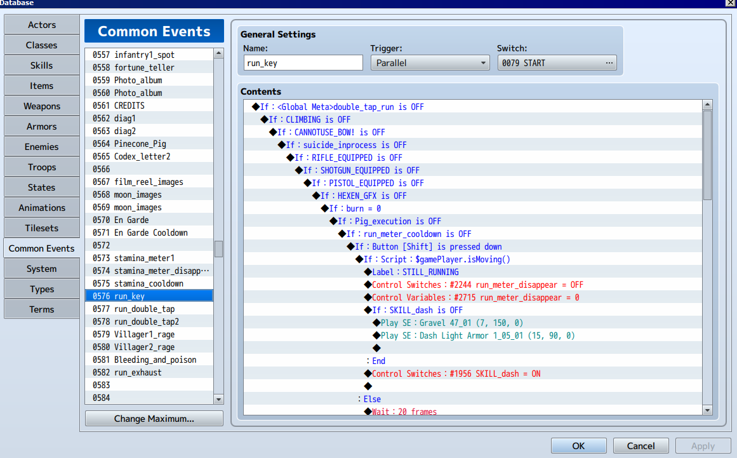Select the 0575 stamina_cooldown event
The height and width of the screenshot is (458, 737).
pyautogui.click(x=149, y=283)
